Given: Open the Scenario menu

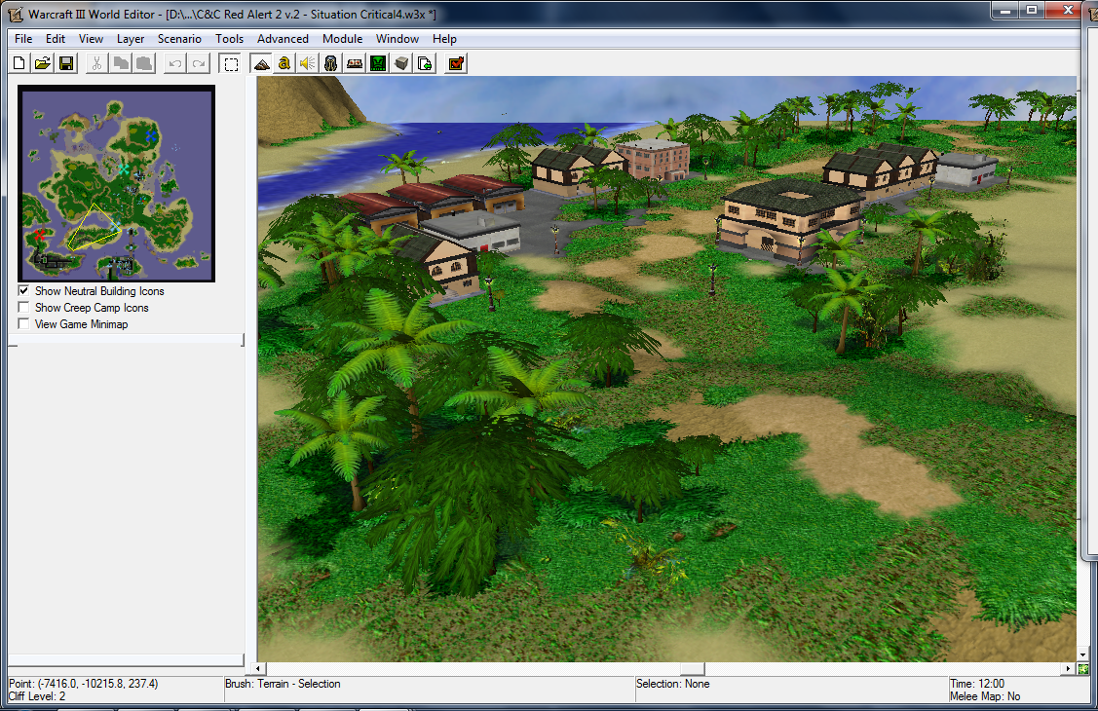Looking at the screenshot, I should (x=179, y=39).
